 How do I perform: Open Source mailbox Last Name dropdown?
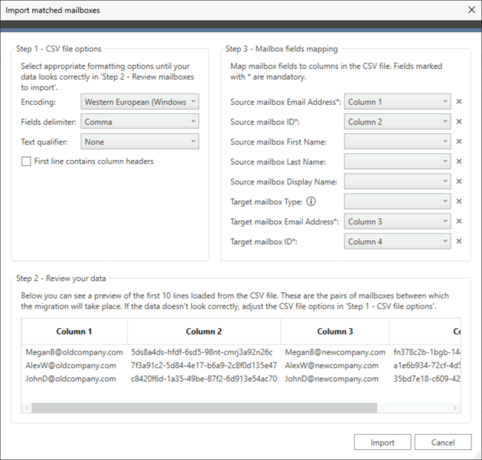click(x=398, y=161)
